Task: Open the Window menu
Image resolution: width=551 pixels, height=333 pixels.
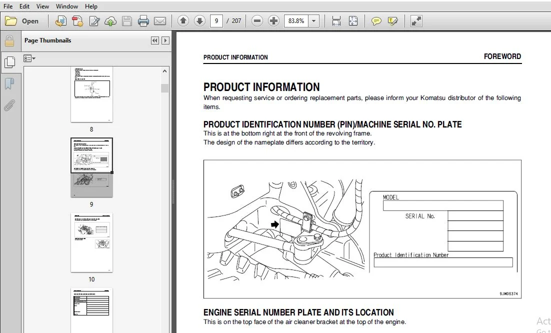Action: click(x=67, y=6)
